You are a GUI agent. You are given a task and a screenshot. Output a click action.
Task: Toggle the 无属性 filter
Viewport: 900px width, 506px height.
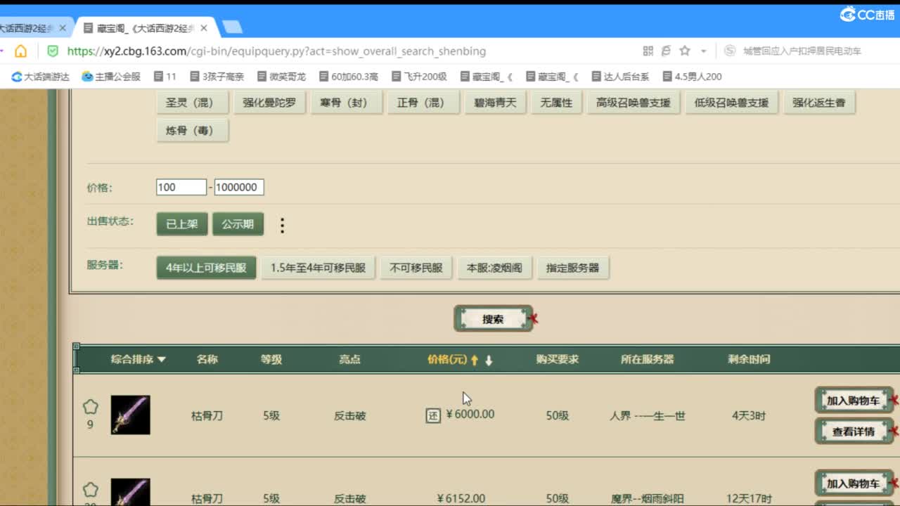click(556, 103)
